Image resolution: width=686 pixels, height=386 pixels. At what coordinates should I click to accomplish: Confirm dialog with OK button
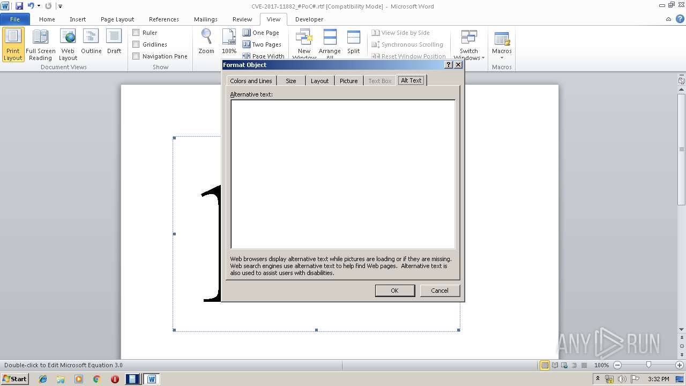coord(395,291)
